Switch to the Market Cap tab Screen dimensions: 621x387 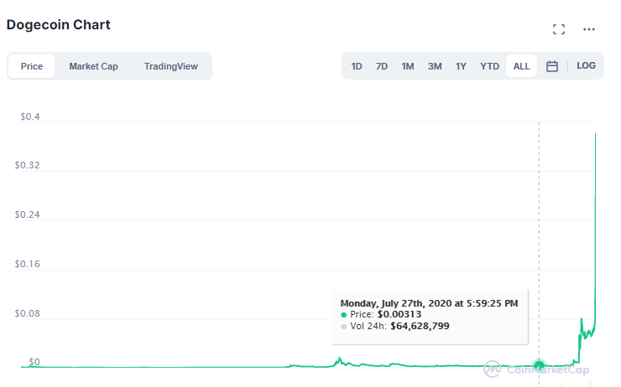(93, 66)
